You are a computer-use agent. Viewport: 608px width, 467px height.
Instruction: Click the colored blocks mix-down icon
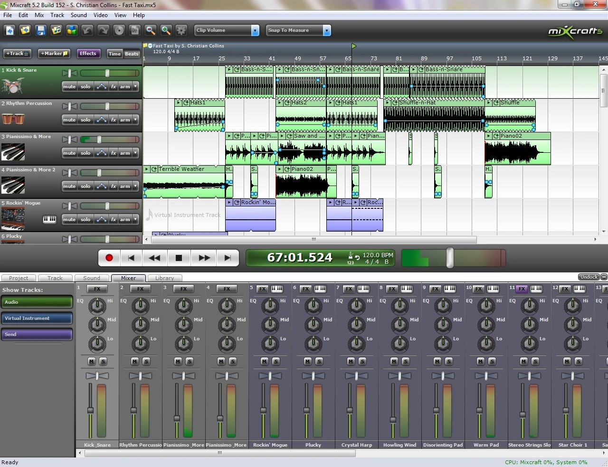point(72,30)
